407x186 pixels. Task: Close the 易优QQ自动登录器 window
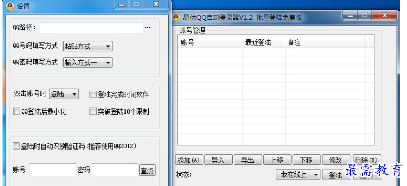click(x=385, y=16)
